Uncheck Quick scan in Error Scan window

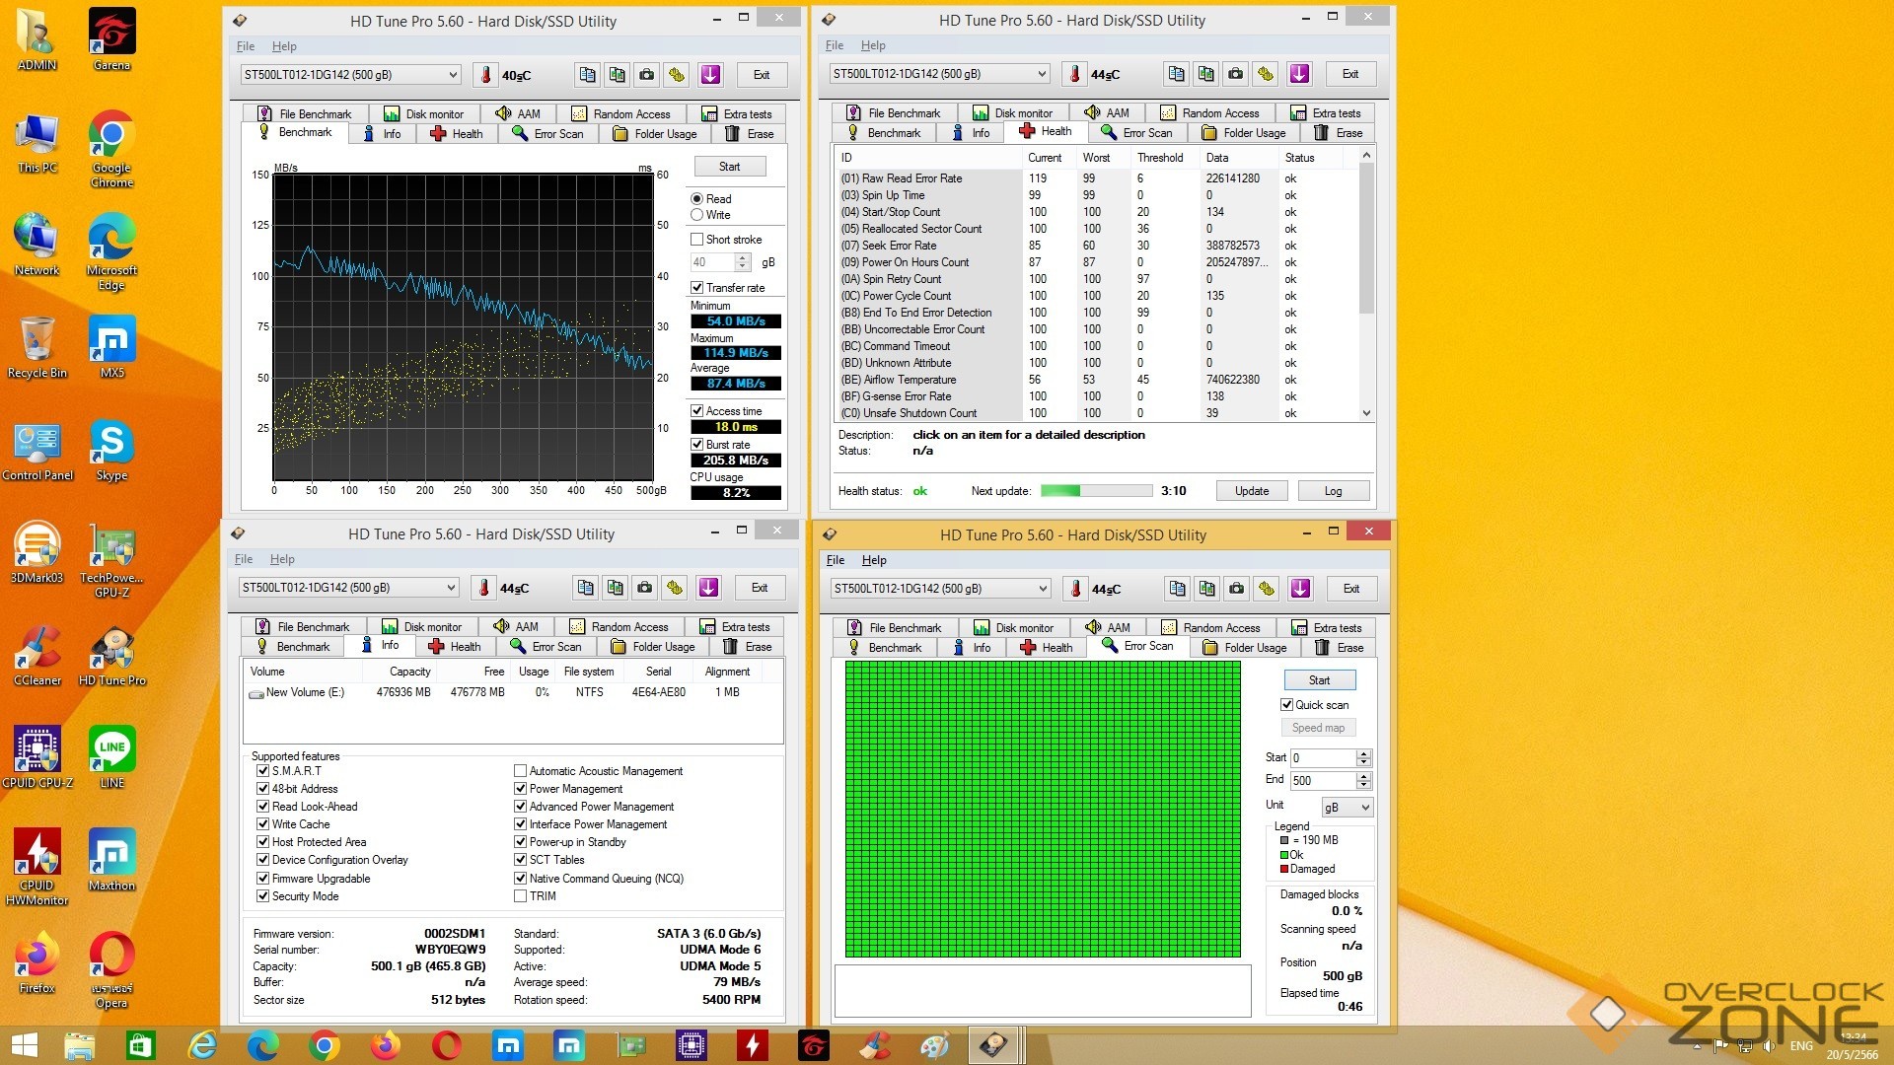1286,705
